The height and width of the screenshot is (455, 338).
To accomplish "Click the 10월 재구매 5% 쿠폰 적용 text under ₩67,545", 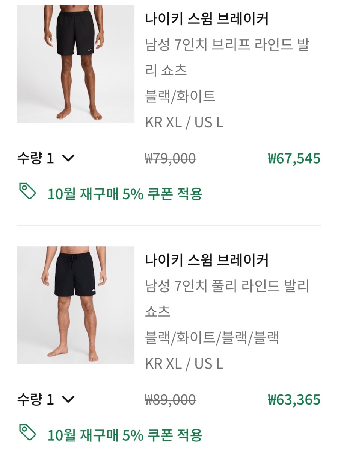I will pos(125,194).
